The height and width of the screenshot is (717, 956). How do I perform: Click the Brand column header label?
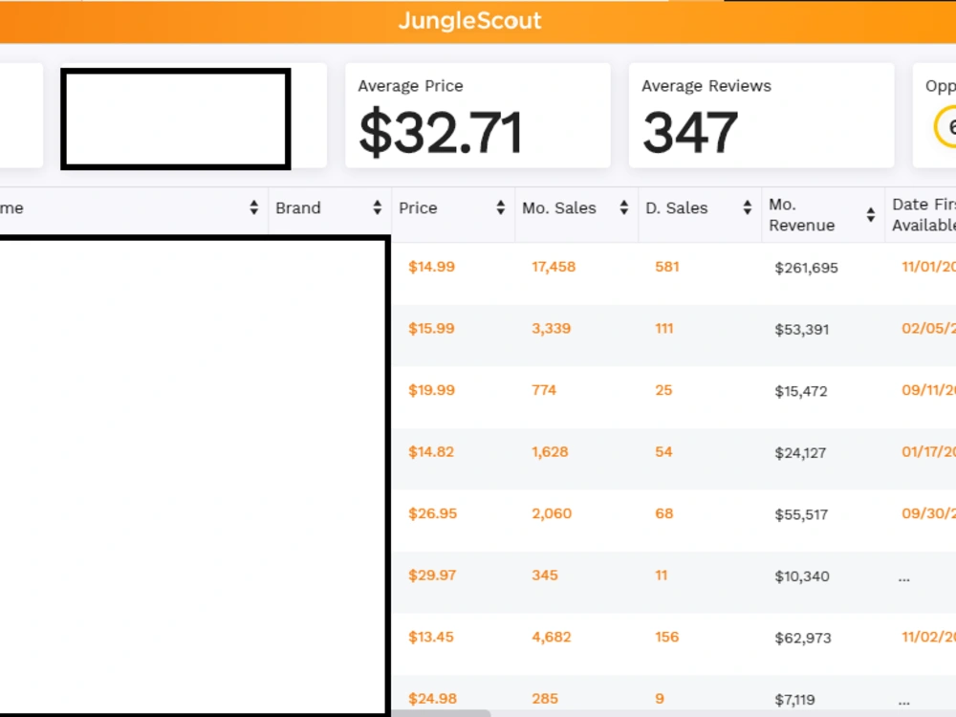coord(298,207)
